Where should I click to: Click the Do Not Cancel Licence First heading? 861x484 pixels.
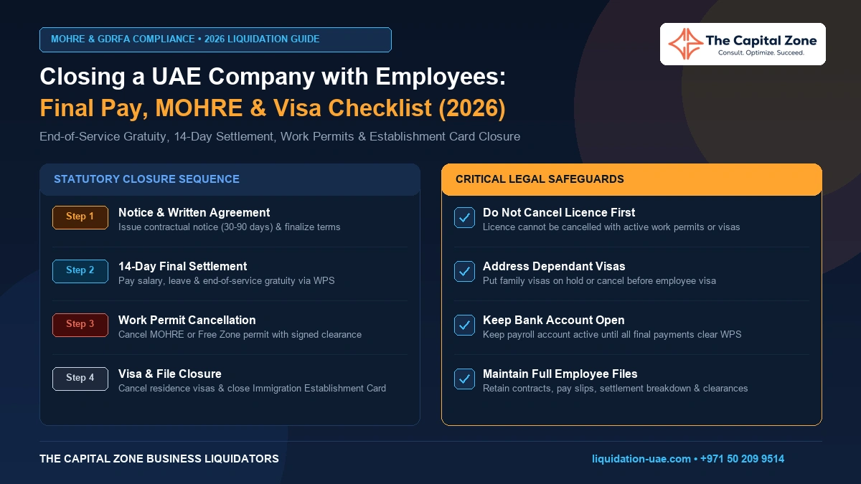(x=559, y=213)
